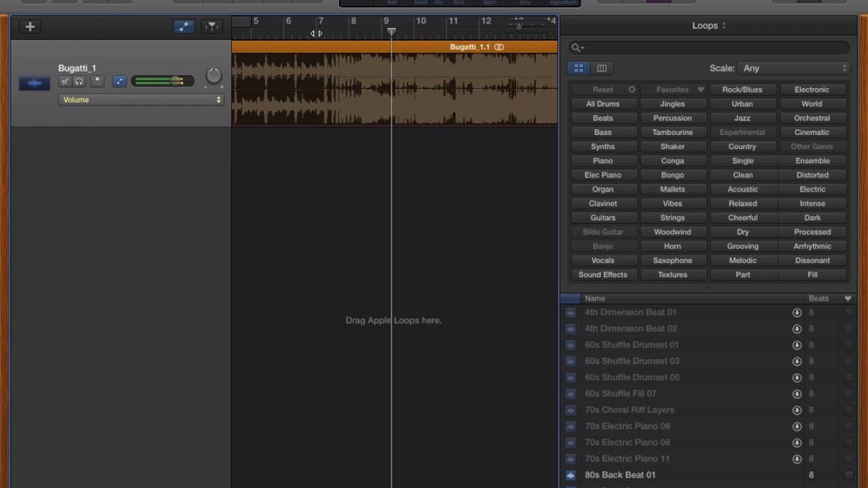Sort loops by the Name column header
Image resolution: width=868 pixels, height=488 pixels.
[x=692, y=298]
